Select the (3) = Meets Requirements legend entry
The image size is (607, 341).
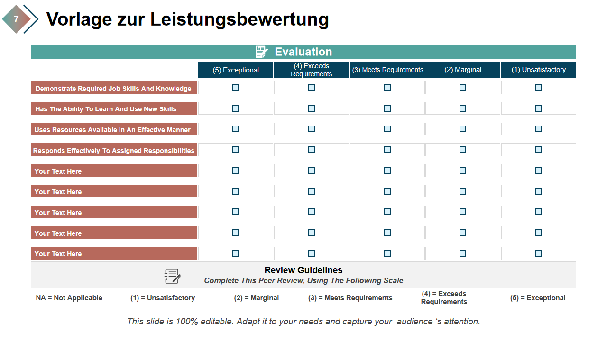(x=350, y=298)
